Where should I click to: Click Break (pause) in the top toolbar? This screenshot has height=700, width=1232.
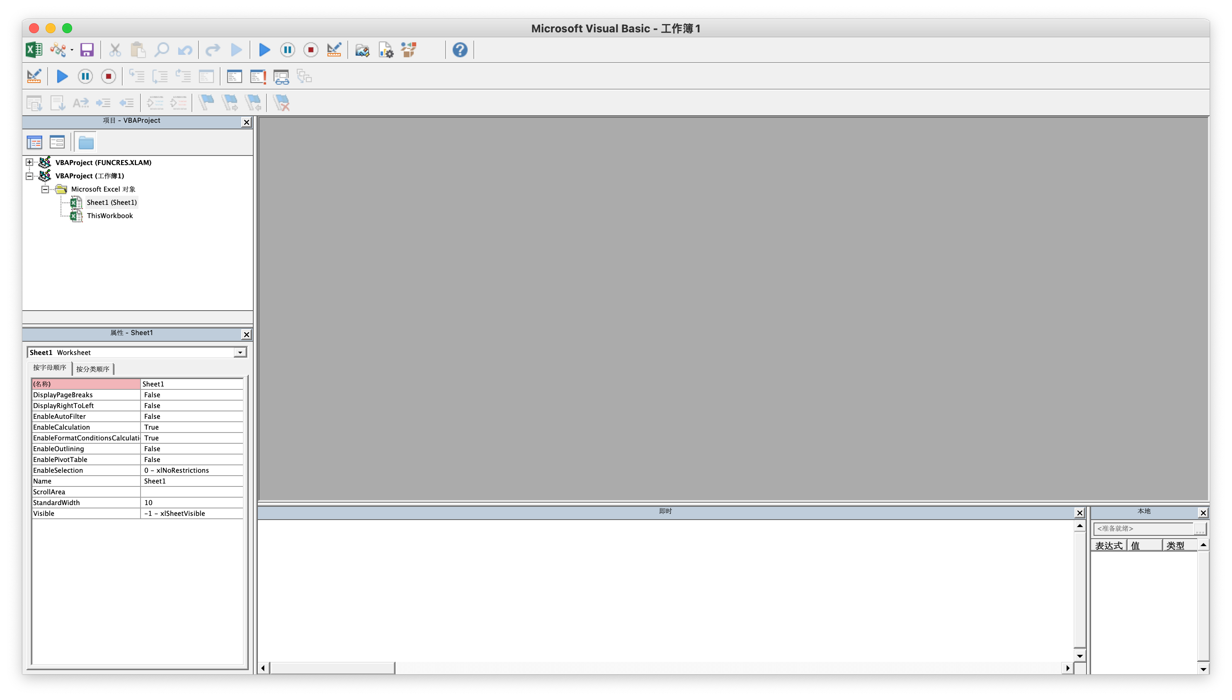(x=287, y=50)
